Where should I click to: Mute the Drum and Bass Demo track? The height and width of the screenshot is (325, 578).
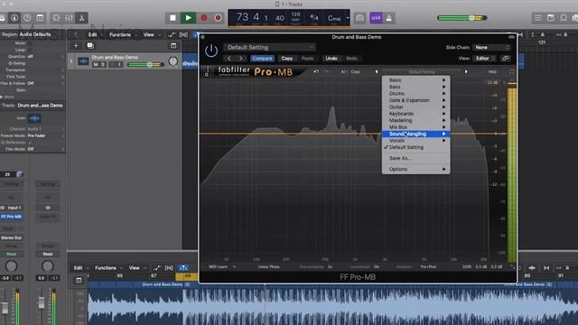pyautogui.click(x=96, y=64)
